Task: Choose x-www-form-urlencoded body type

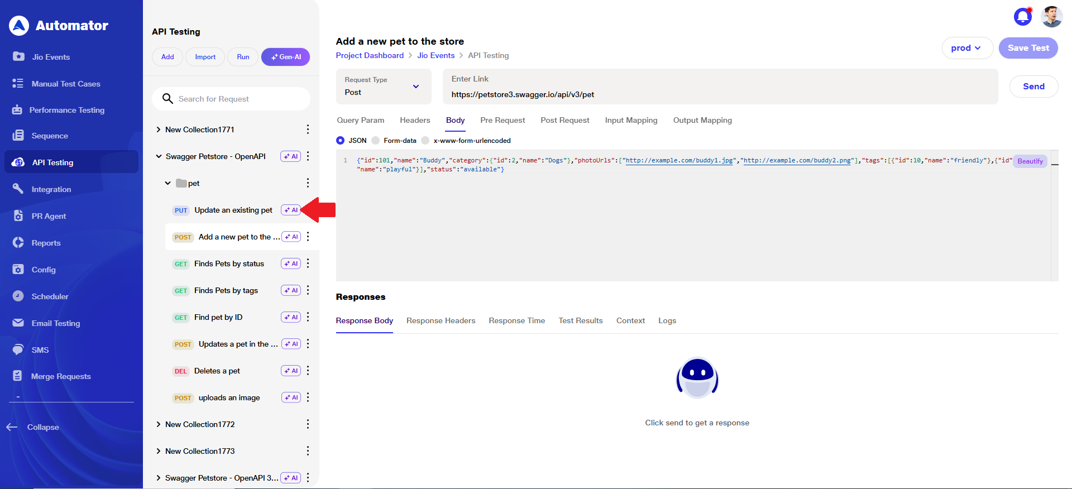Action: pos(425,141)
